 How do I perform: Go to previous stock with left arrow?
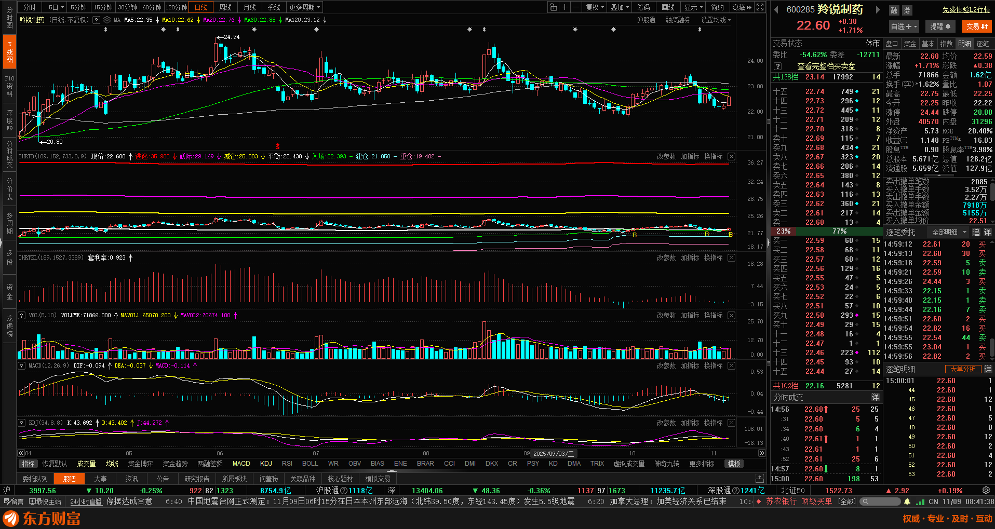tap(776, 9)
